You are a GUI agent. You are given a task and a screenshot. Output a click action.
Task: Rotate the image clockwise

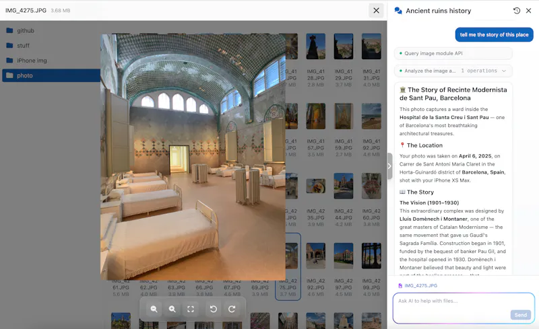232,309
